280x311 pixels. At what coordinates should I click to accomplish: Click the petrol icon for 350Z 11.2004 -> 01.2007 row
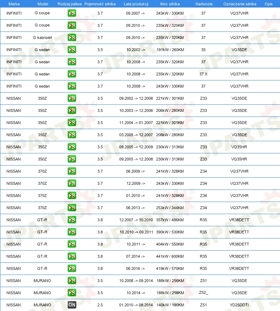[x=72, y=123]
